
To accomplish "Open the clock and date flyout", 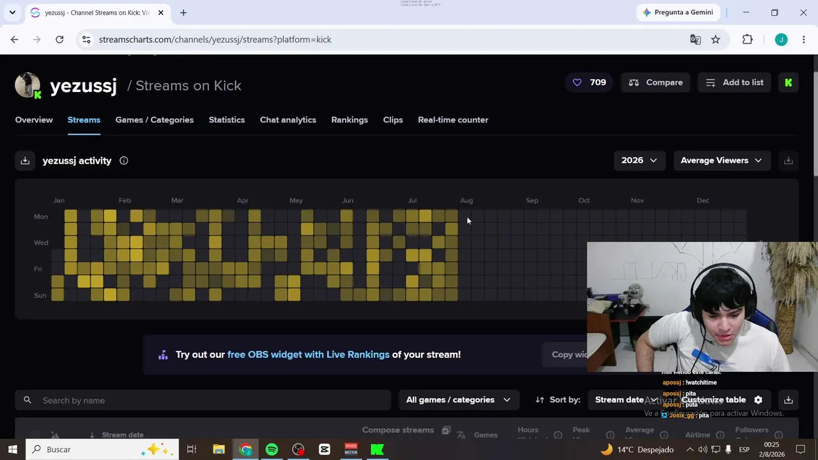I will tap(772, 450).
